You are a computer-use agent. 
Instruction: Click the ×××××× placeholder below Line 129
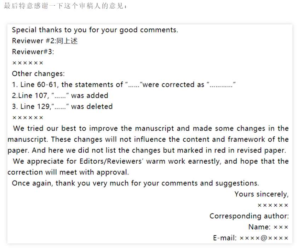28,118
